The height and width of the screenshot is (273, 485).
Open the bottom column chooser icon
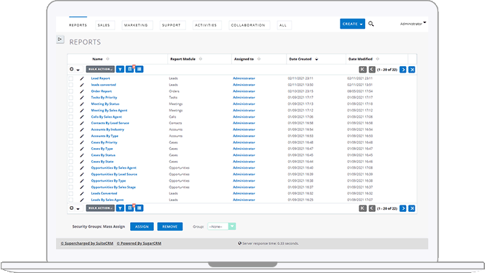(130, 208)
